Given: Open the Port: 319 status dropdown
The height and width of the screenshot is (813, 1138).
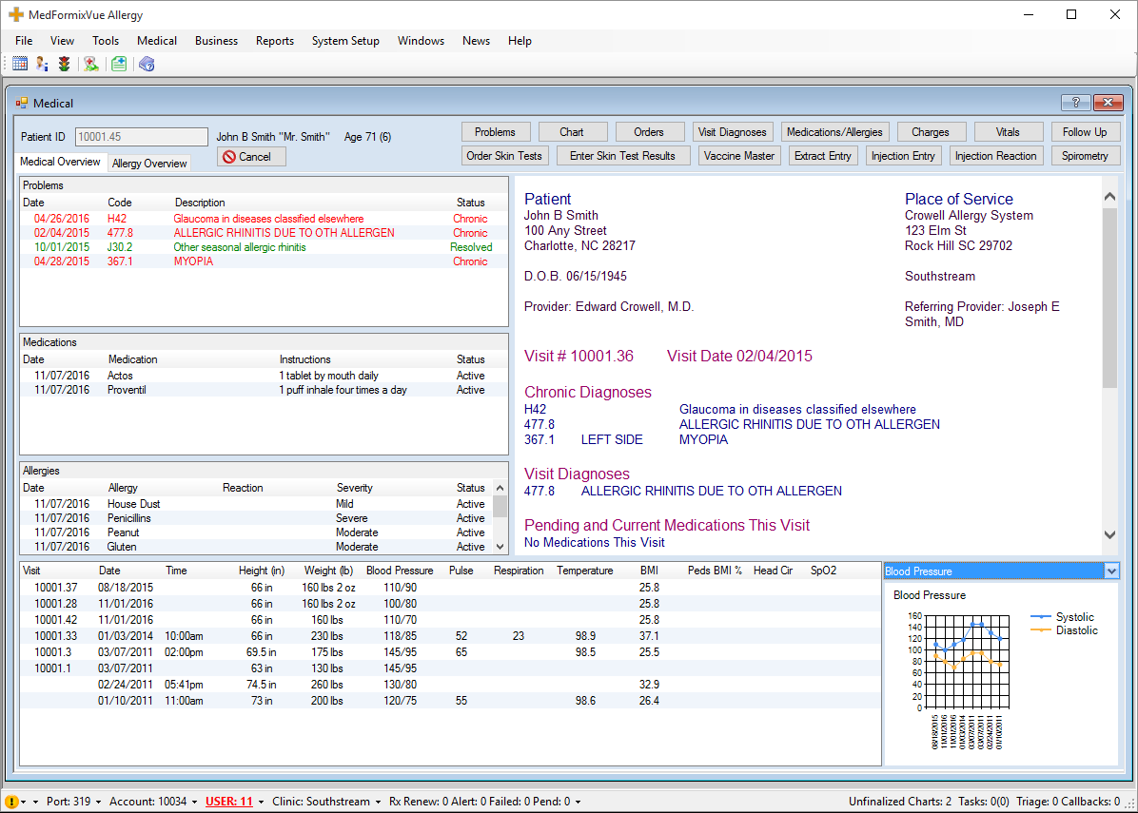Looking at the screenshot, I should tap(71, 802).
